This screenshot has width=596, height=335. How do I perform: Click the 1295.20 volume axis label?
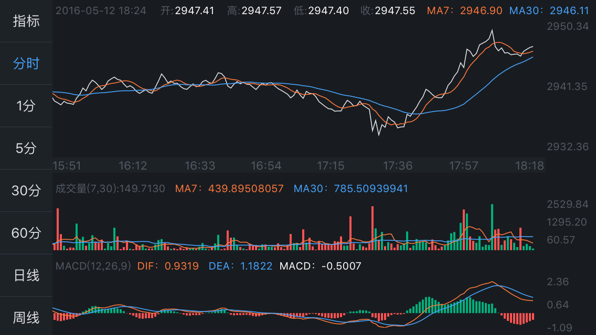(x=566, y=222)
